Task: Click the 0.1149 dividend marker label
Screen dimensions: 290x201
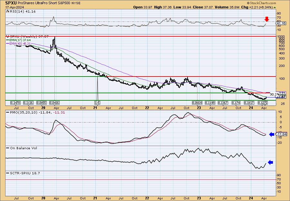Action: [210, 103]
